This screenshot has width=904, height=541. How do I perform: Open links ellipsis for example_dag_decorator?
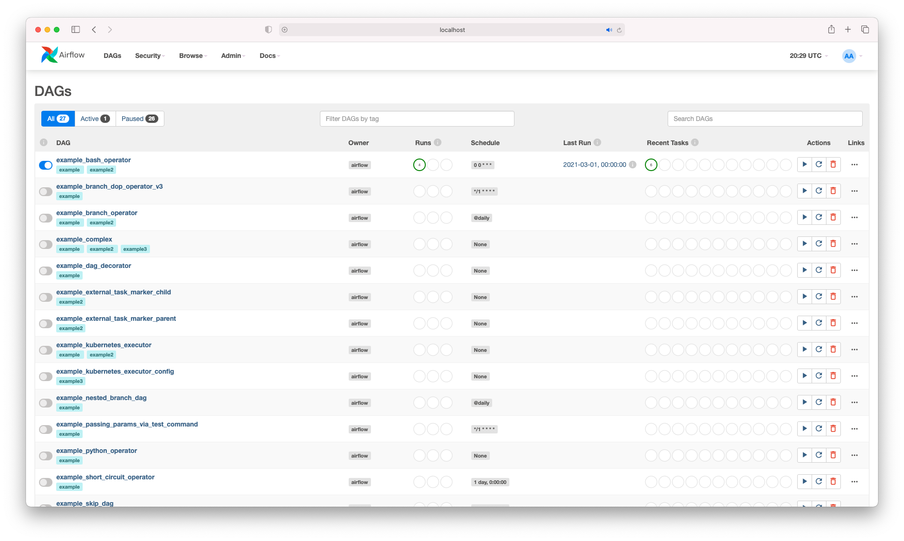pyautogui.click(x=854, y=270)
